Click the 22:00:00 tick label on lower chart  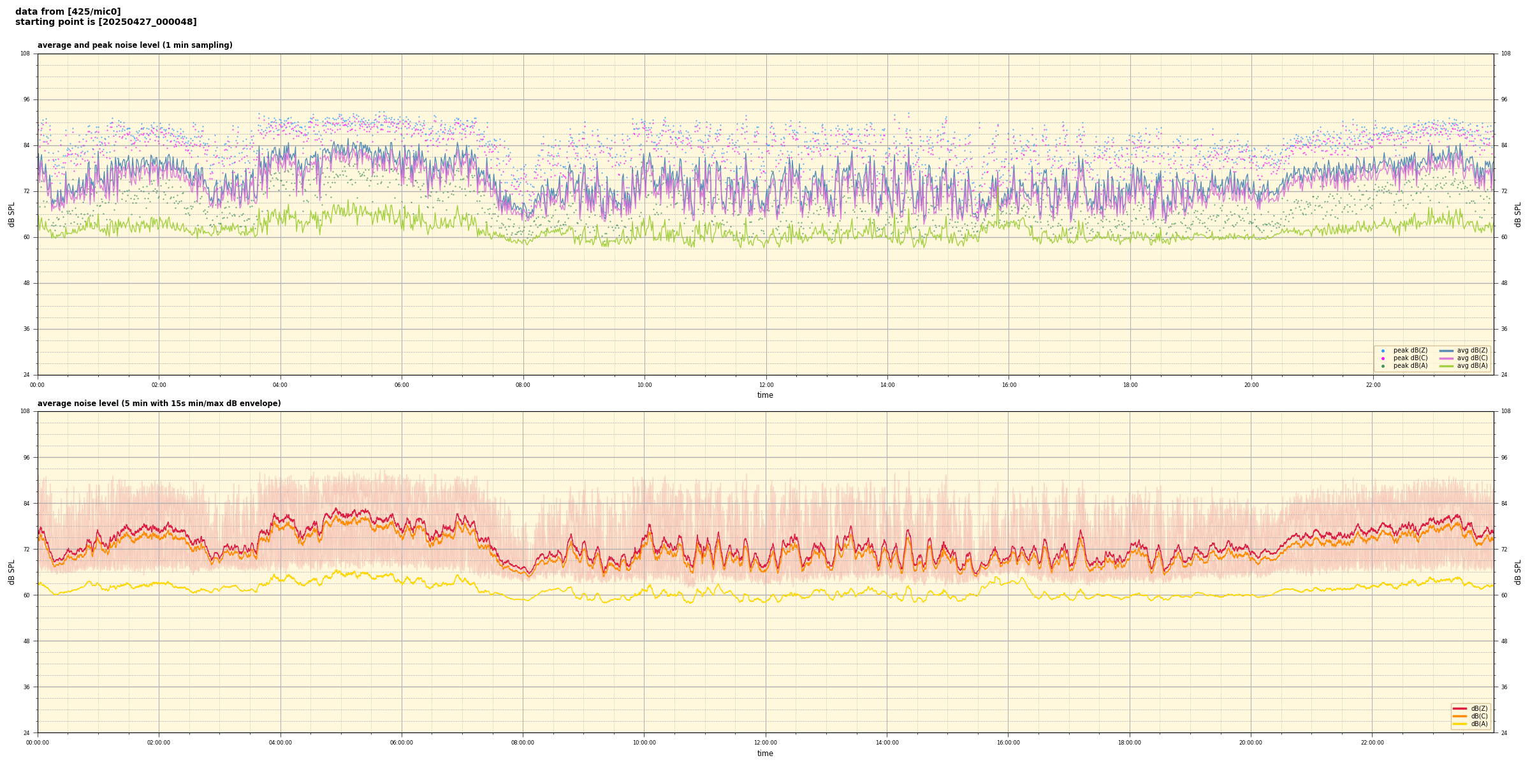pos(1372,743)
